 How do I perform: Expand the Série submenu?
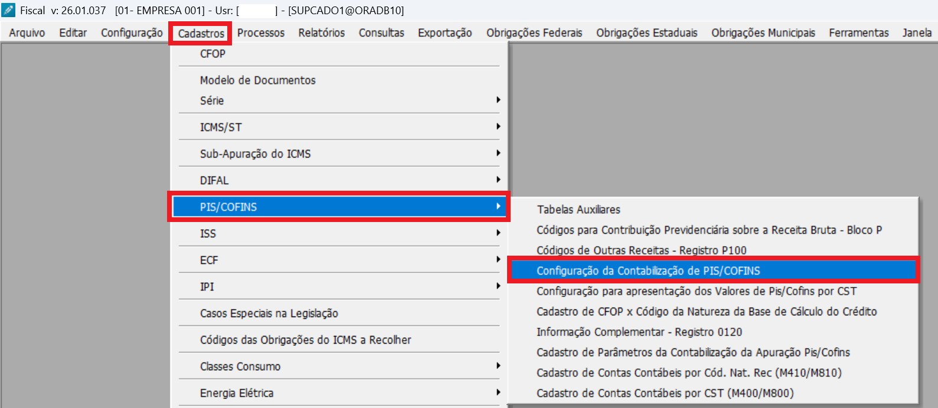[339, 100]
